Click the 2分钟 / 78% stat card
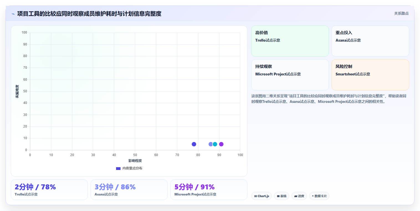Image resolution: width=420 pixels, height=211 pixels. coord(49,190)
